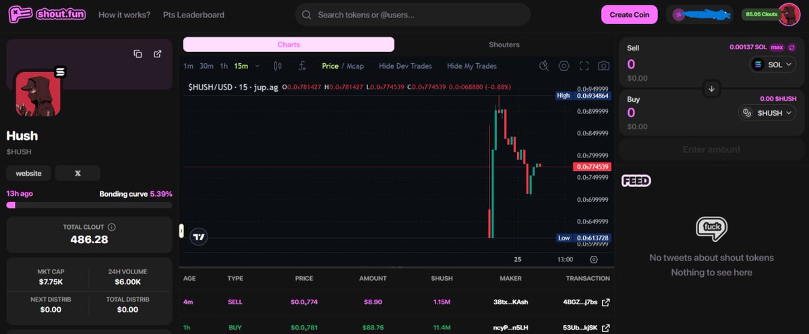
Task: Select the 30m timeframe
Action: (x=206, y=66)
